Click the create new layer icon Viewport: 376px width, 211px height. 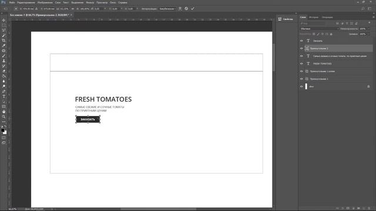tap(364, 209)
